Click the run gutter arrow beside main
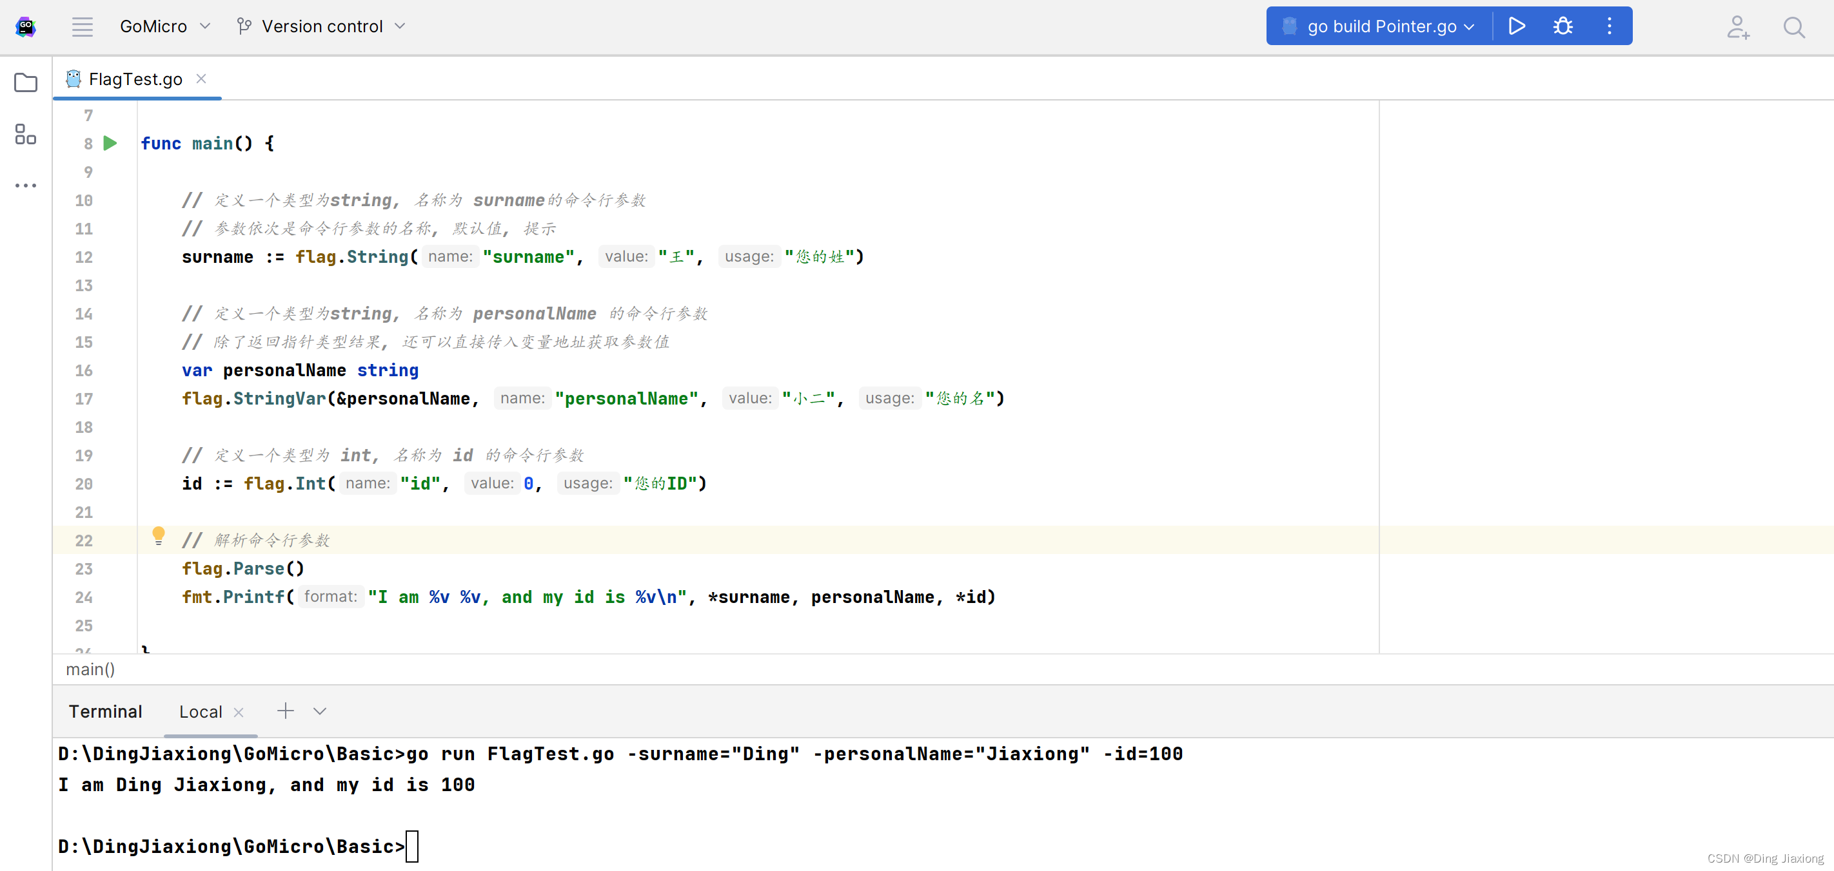The image size is (1834, 871). [110, 143]
